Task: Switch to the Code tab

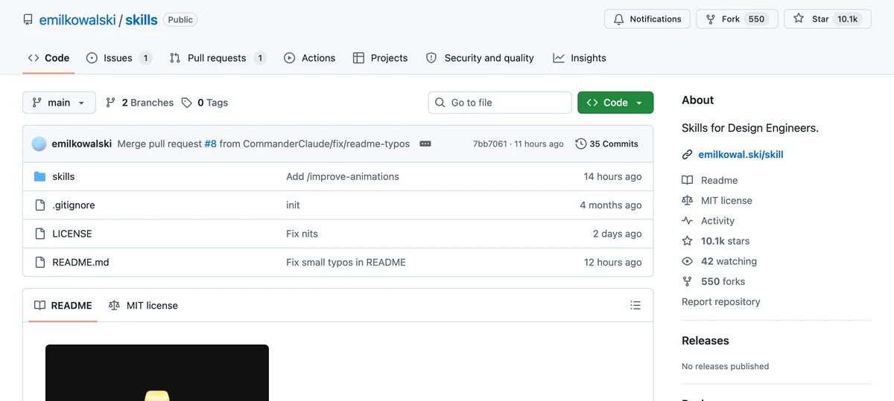Action: pos(48,58)
